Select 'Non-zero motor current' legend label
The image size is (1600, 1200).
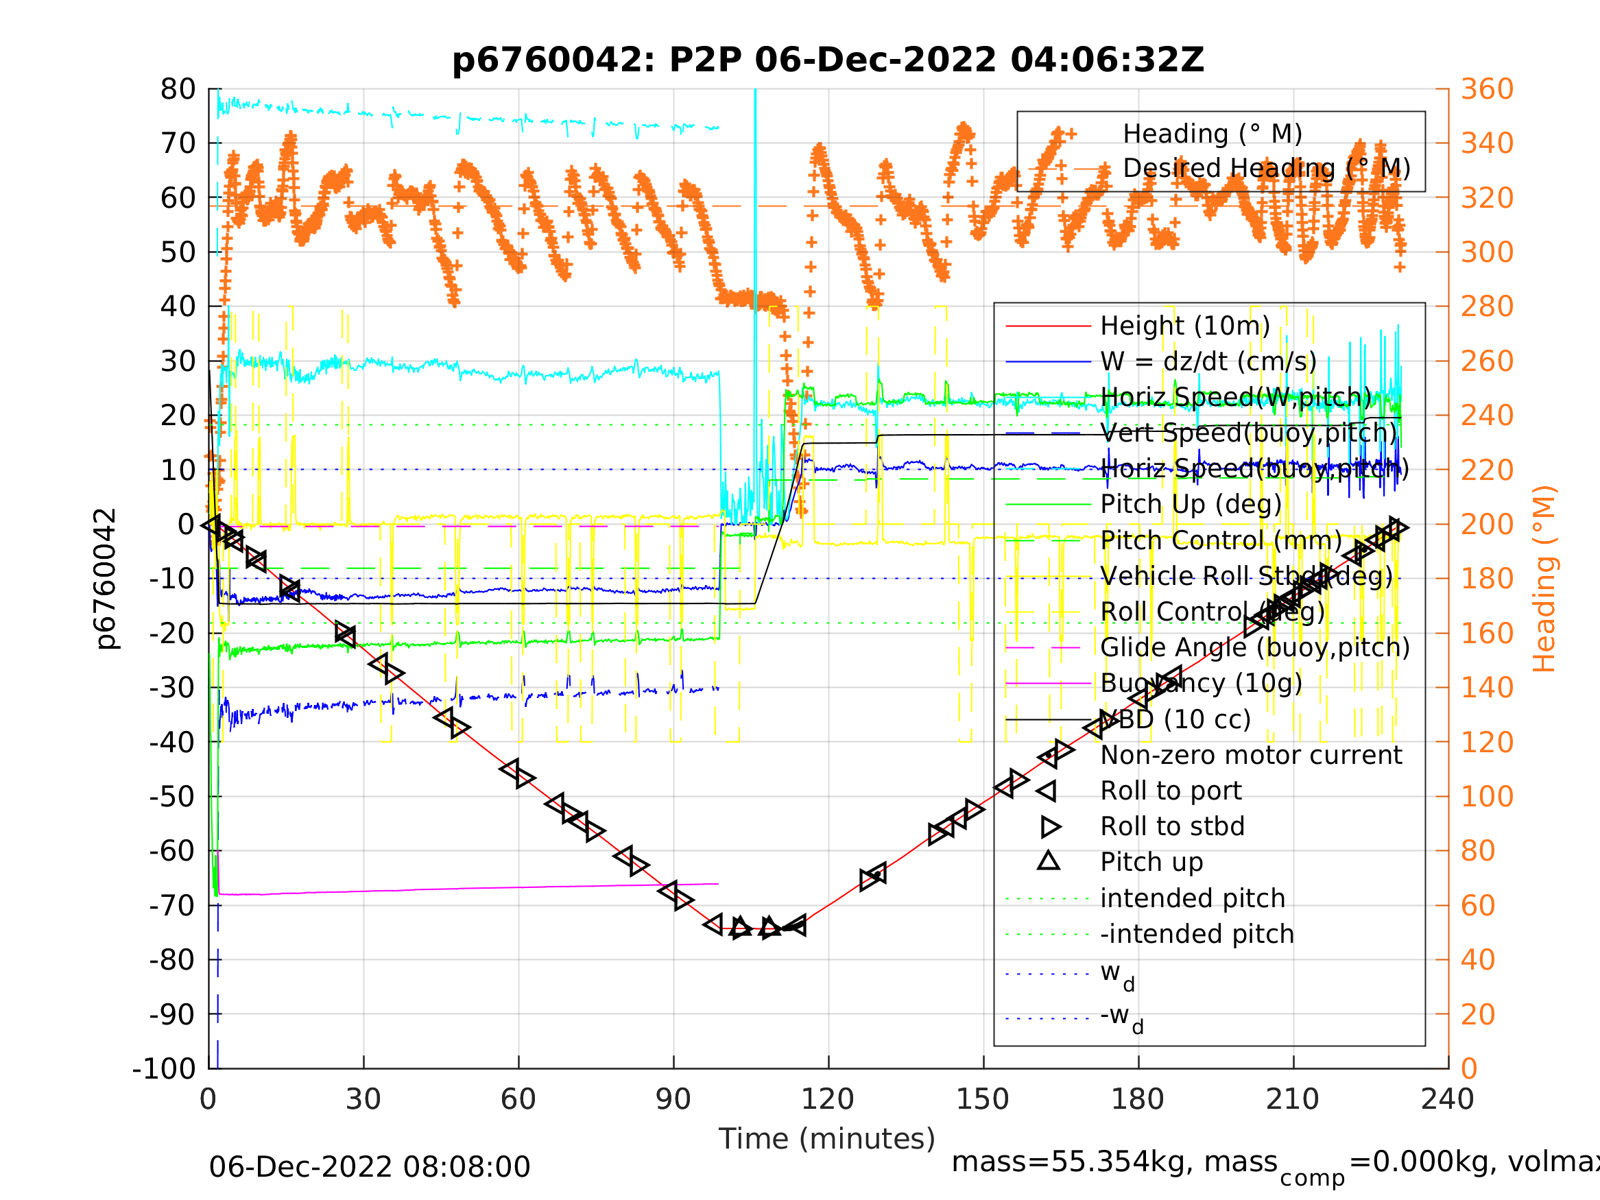click(x=1252, y=755)
